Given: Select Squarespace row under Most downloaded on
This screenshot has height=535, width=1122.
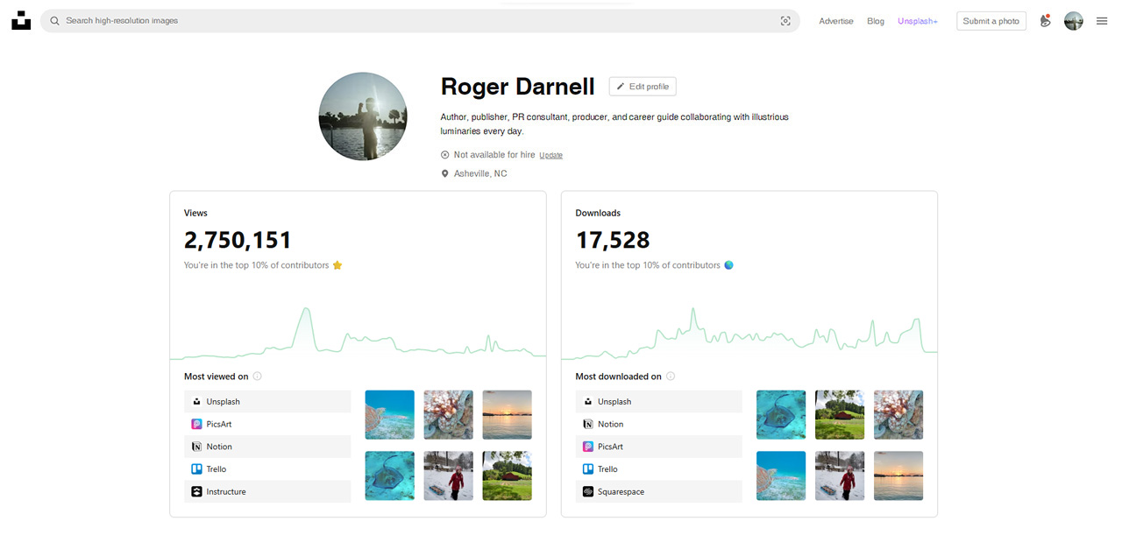Looking at the screenshot, I should [659, 492].
